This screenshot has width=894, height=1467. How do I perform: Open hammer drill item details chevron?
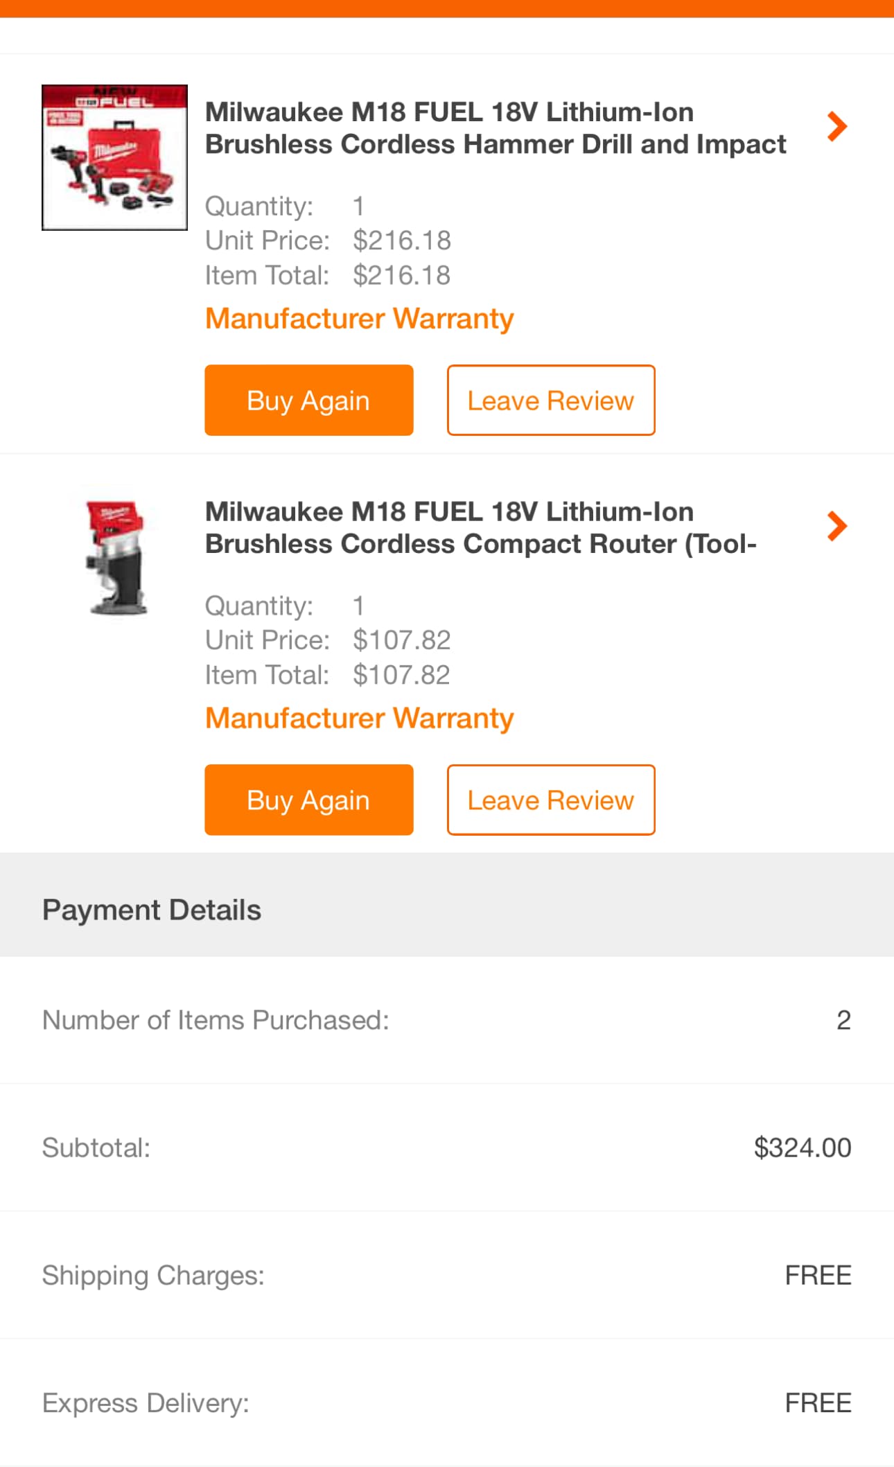click(x=837, y=127)
